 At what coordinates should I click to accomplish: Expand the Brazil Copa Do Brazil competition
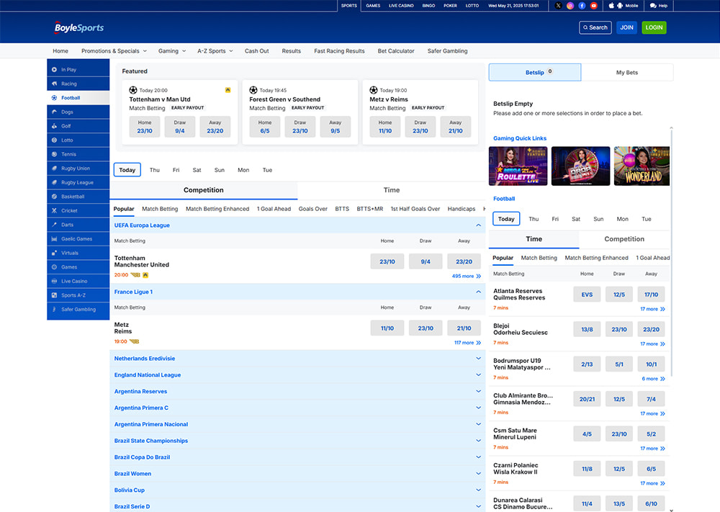click(x=297, y=457)
